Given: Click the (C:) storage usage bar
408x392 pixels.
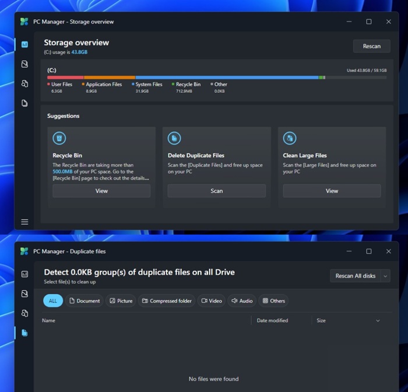Looking at the screenshot, I should pos(216,77).
